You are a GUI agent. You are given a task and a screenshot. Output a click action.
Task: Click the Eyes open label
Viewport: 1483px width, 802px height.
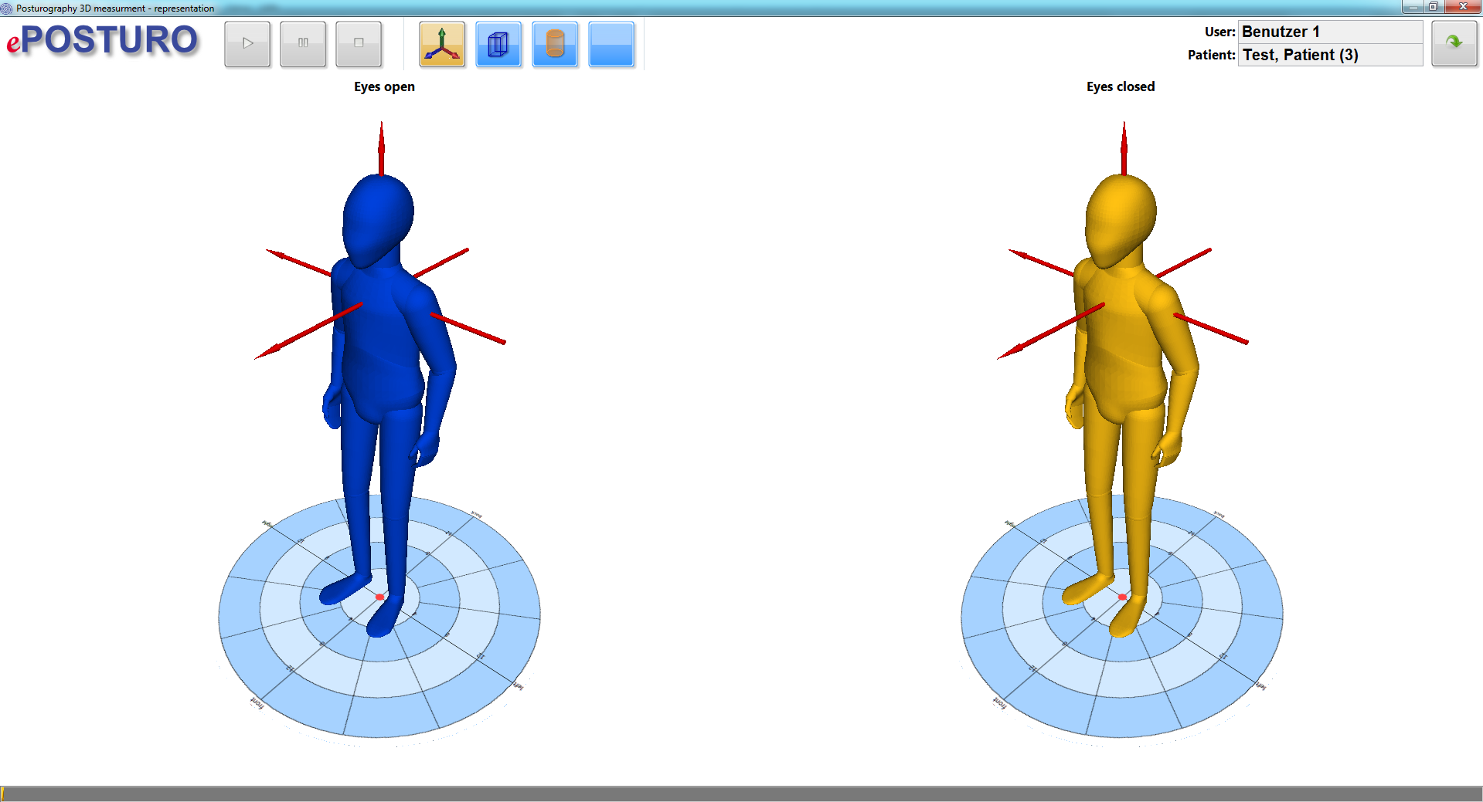coord(384,86)
